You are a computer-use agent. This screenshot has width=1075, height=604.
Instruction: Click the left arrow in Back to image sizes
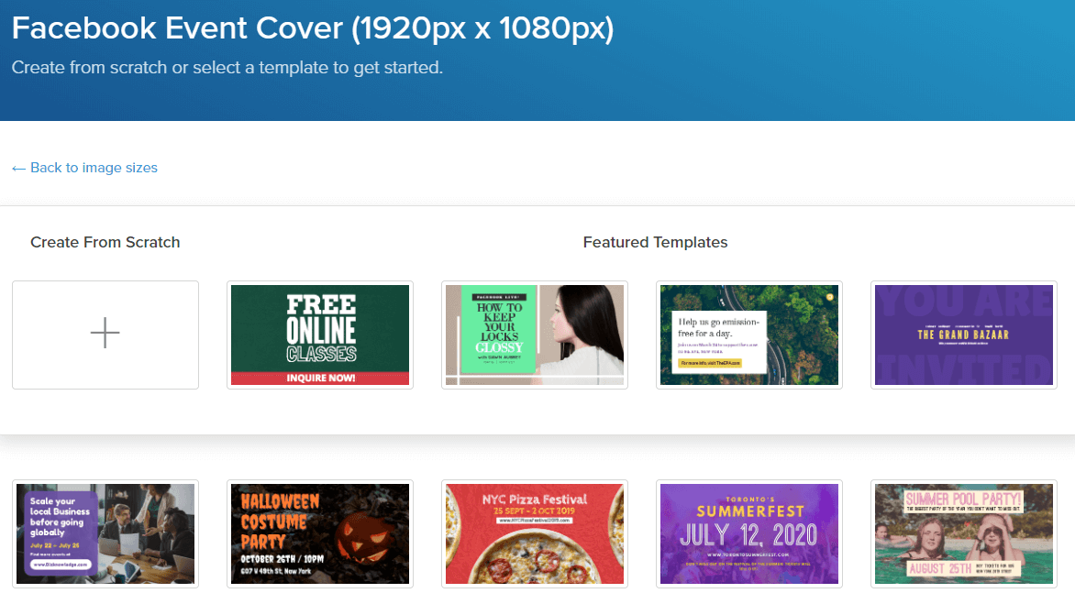[x=17, y=168]
